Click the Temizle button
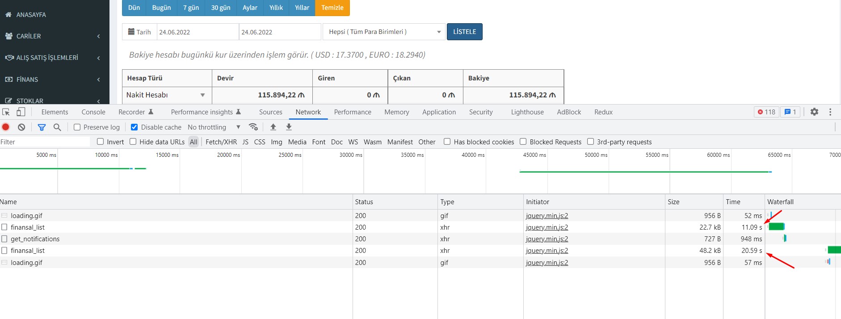 click(332, 8)
